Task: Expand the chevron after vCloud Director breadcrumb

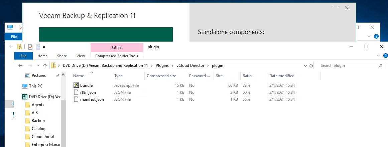Action: pyautogui.click(x=208, y=66)
